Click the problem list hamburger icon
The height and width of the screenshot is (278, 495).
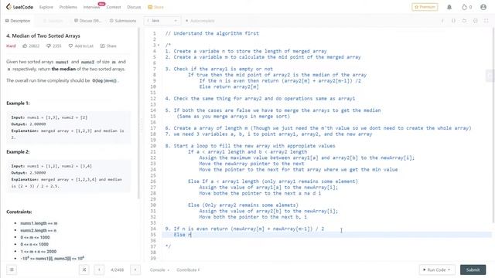click(12, 270)
